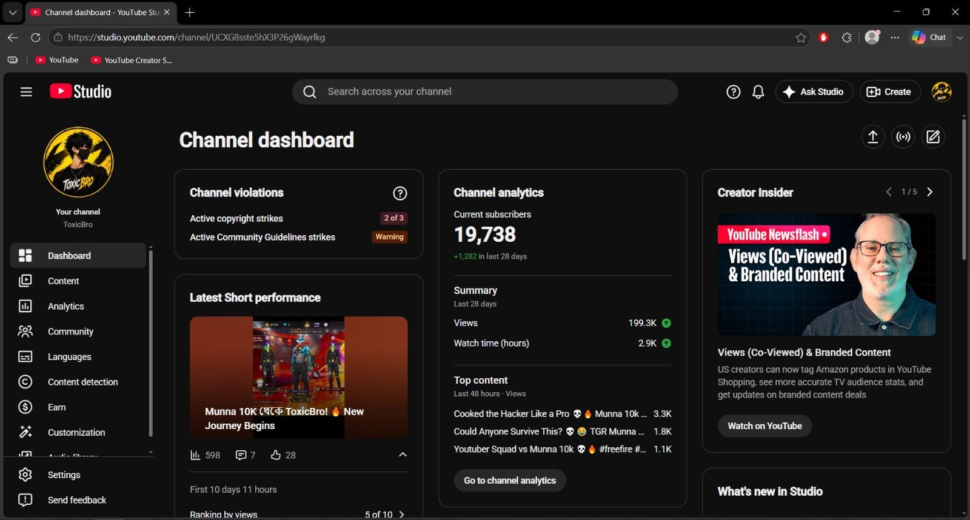Click the green up arrow beside Watch time
This screenshot has height=520, width=970.
[x=666, y=343]
